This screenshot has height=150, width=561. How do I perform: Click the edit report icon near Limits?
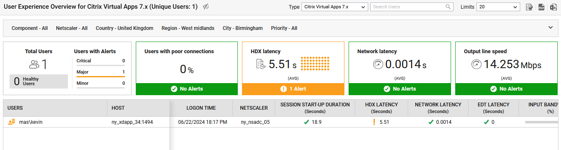(x=529, y=7)
